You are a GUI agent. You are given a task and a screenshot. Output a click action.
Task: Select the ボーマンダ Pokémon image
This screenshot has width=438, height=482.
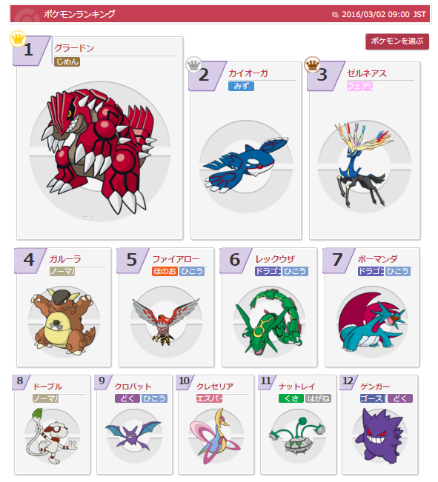click(x=372, y=322)
